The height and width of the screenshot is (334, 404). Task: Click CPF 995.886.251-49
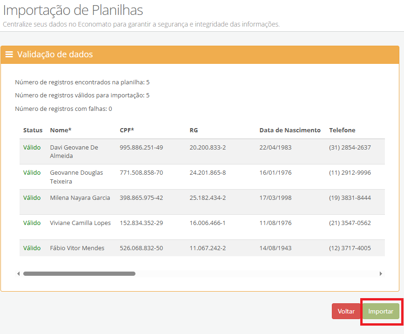pos(141,148)
